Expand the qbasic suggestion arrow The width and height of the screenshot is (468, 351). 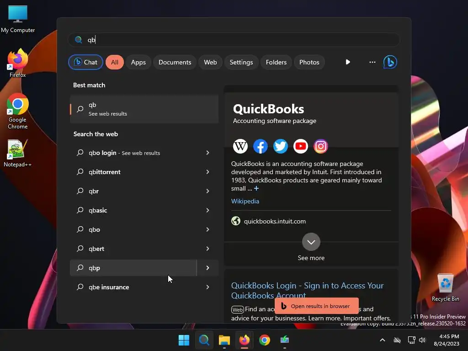click(208, 210)
